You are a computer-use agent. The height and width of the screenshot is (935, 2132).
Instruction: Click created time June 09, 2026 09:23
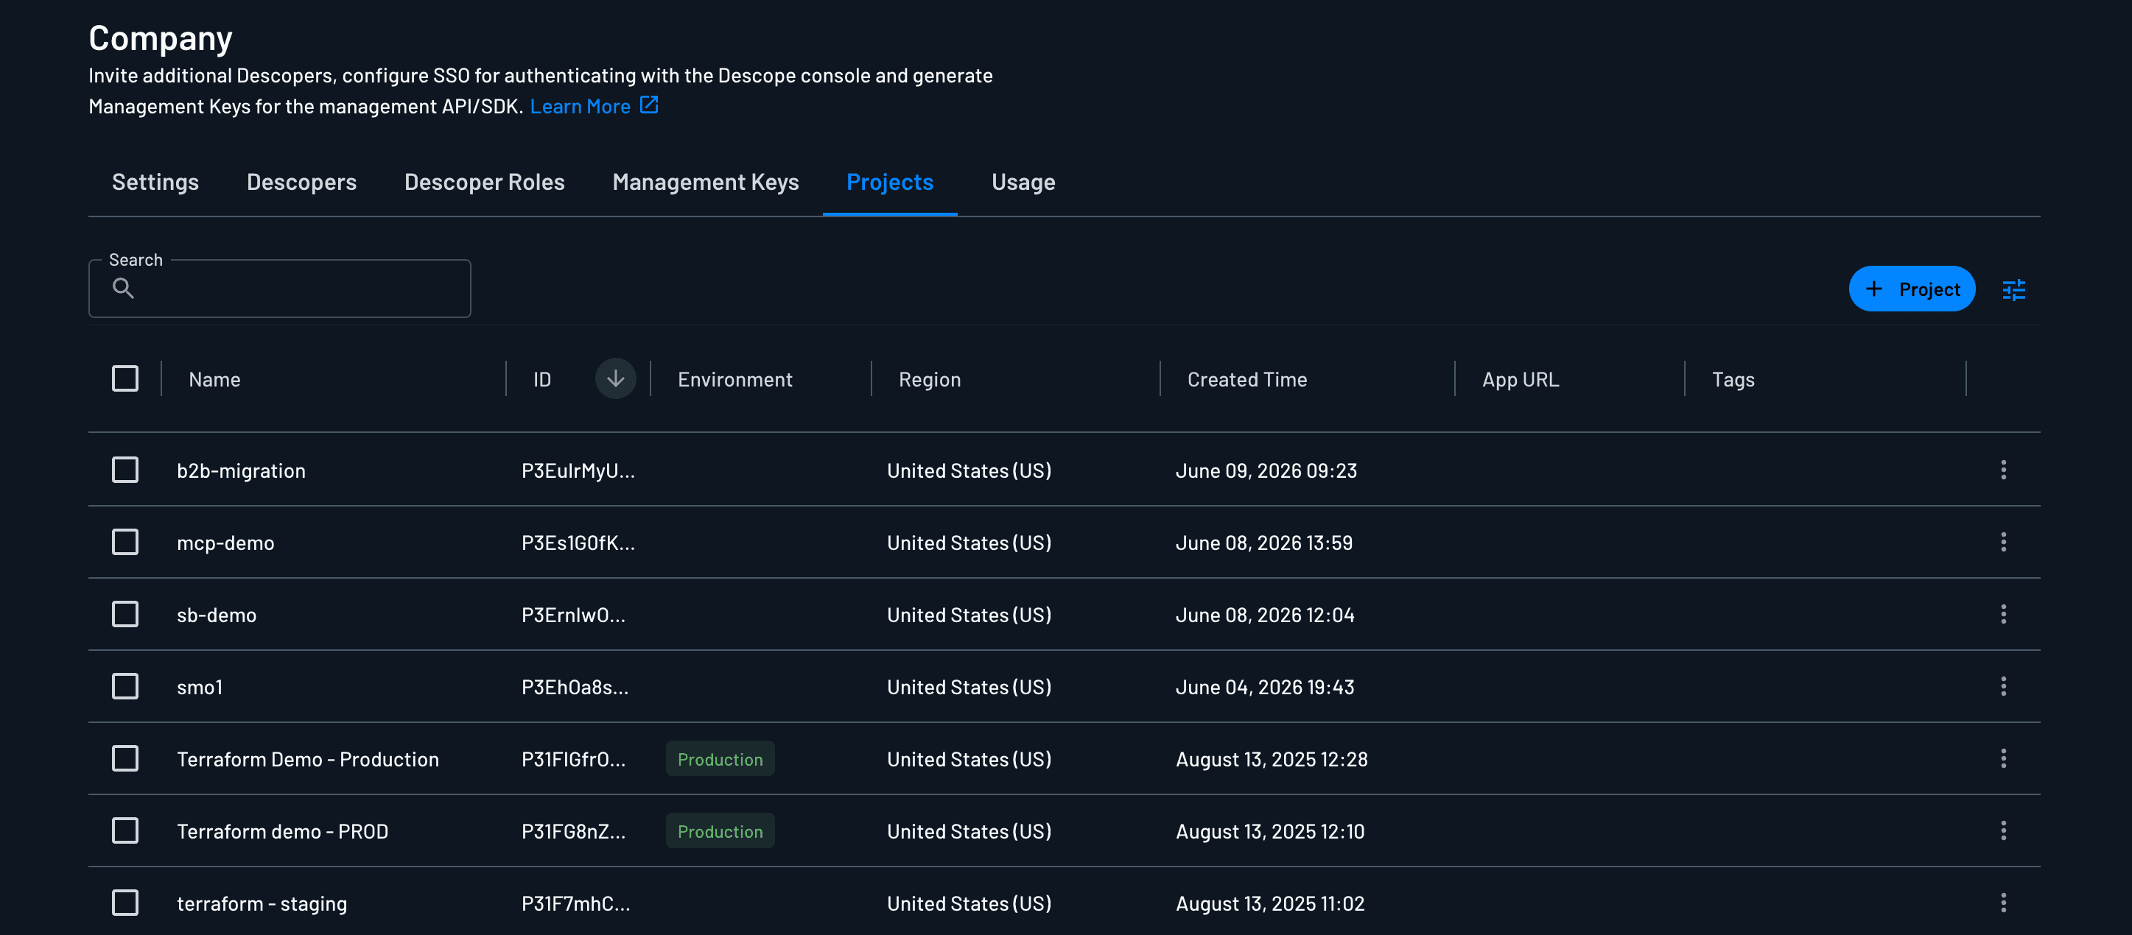coord(1266,470)
